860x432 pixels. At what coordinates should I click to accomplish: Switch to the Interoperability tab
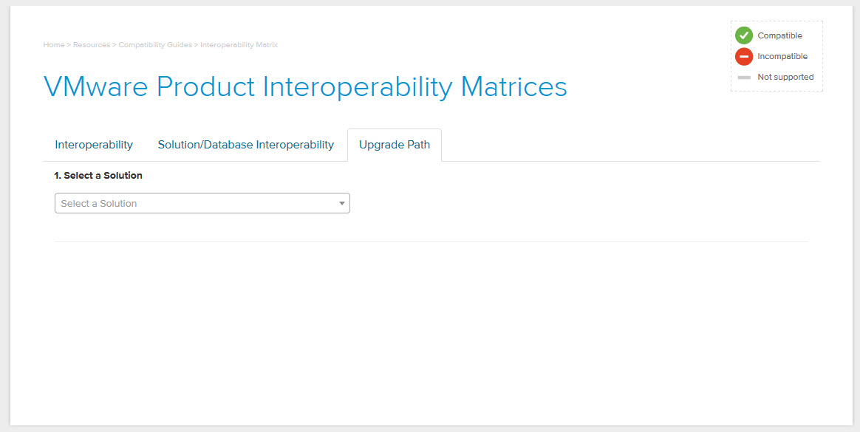click(94, 145)
